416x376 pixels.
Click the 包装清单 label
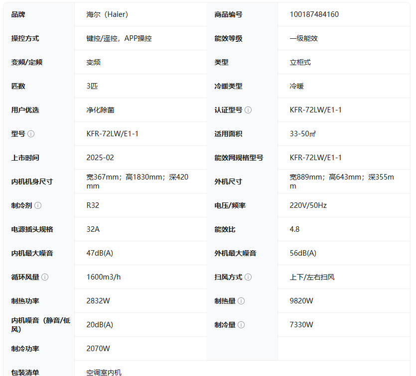pyautogui.click(x=25, y=373)
